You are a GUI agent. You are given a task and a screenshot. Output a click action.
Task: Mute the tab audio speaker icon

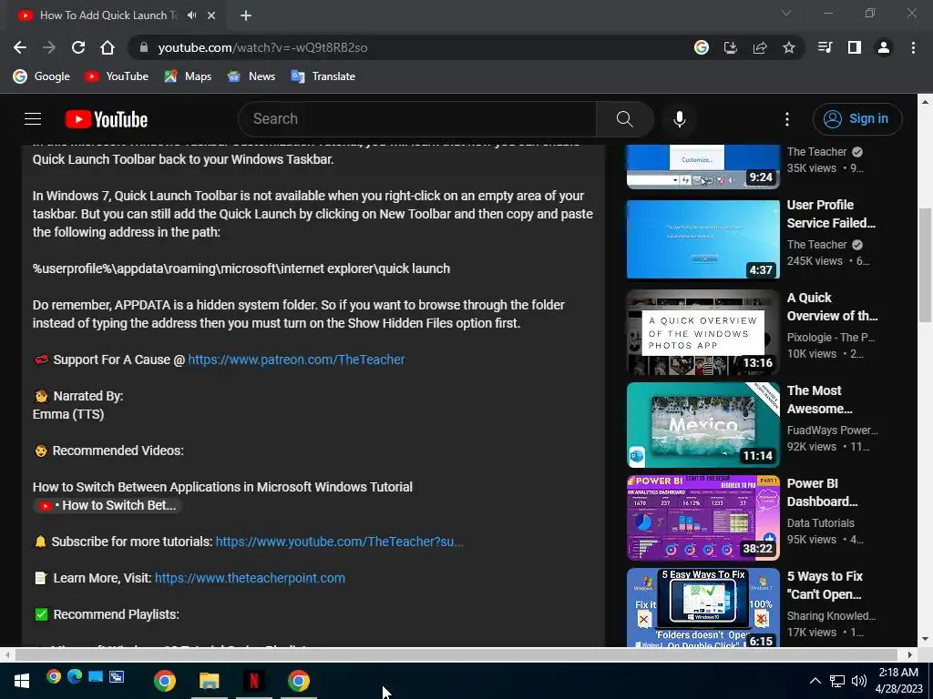coord(191,15)
